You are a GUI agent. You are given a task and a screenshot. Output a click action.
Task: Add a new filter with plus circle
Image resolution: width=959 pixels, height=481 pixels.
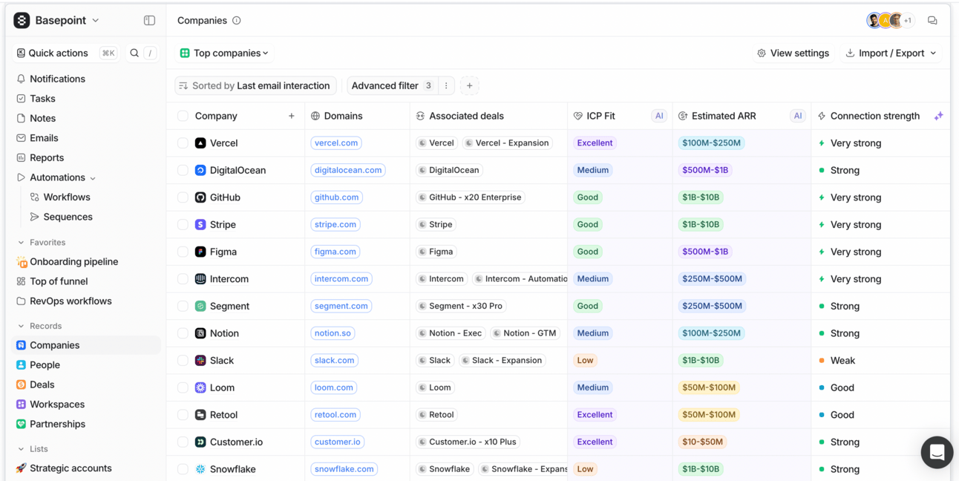tap(469, 85)
